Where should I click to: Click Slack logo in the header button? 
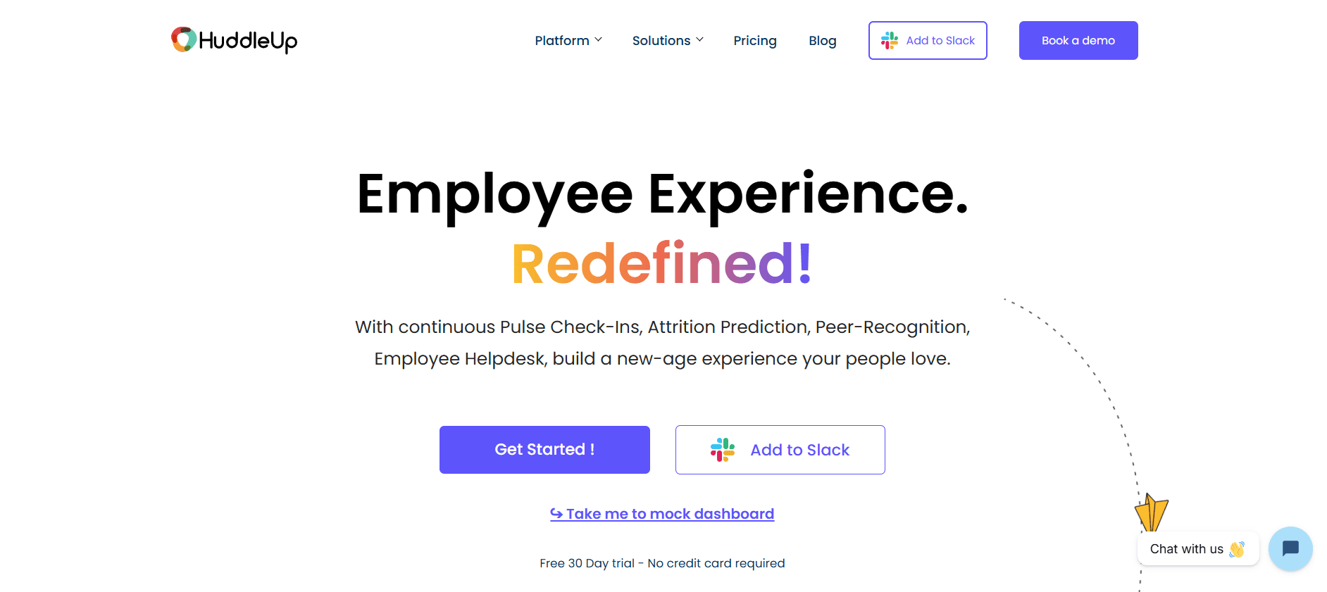[x=890, y=41]
